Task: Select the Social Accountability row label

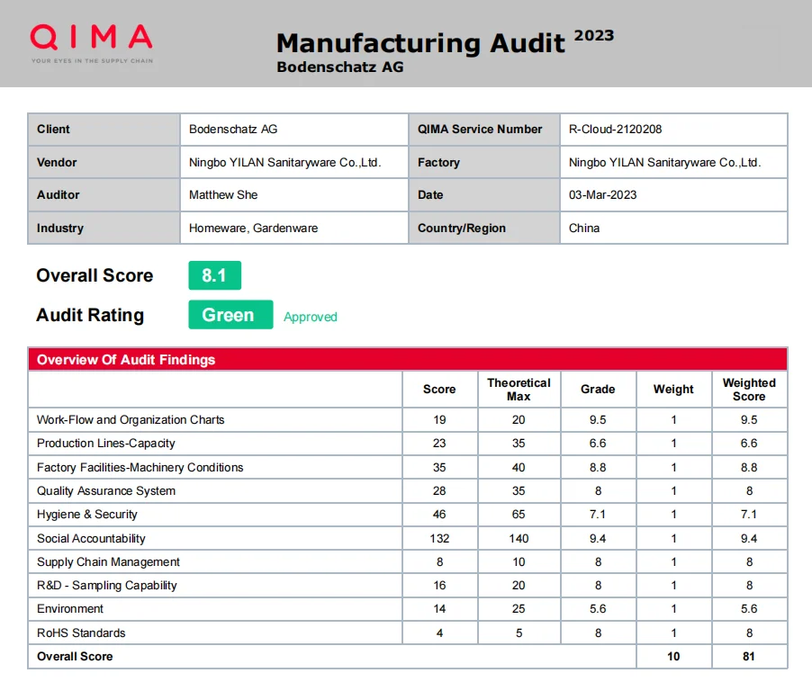Action: tap(91, 538)
